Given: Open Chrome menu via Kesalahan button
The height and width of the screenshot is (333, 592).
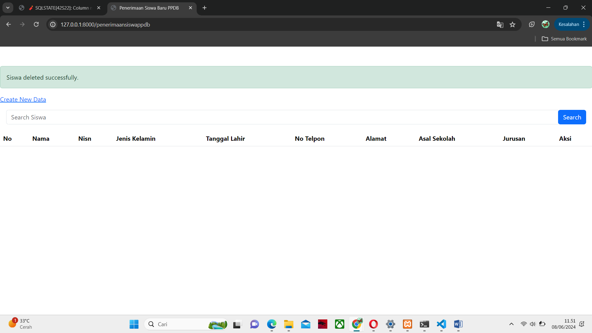Looking at the screenshot, I should [x=572, y=24].
